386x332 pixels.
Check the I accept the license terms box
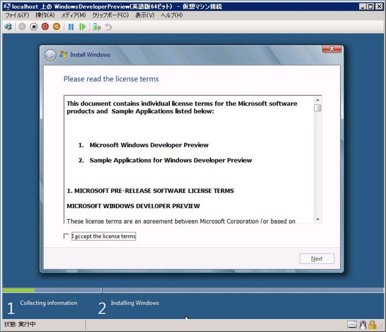click(x=66, y=236)
